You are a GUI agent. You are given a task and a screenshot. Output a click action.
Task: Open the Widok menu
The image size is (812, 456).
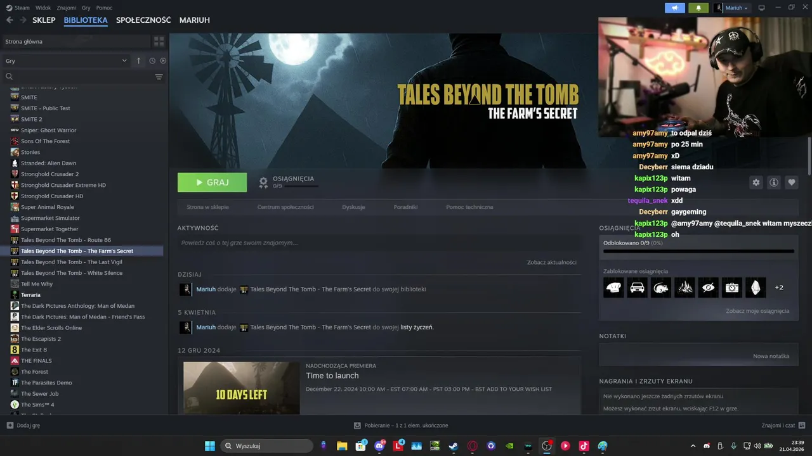tap(43, 8)
